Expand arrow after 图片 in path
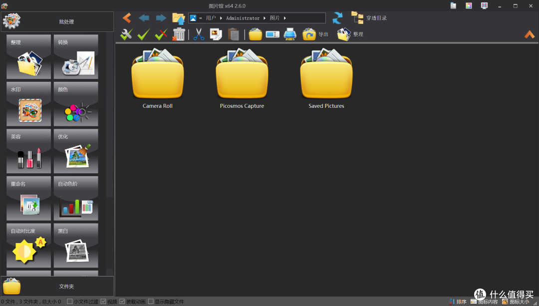The width and height of the screenshot is (539, 306). coord(284,18)
